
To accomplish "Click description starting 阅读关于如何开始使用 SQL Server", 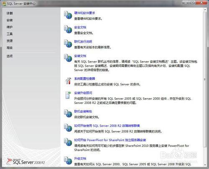I will click(118, 131).
